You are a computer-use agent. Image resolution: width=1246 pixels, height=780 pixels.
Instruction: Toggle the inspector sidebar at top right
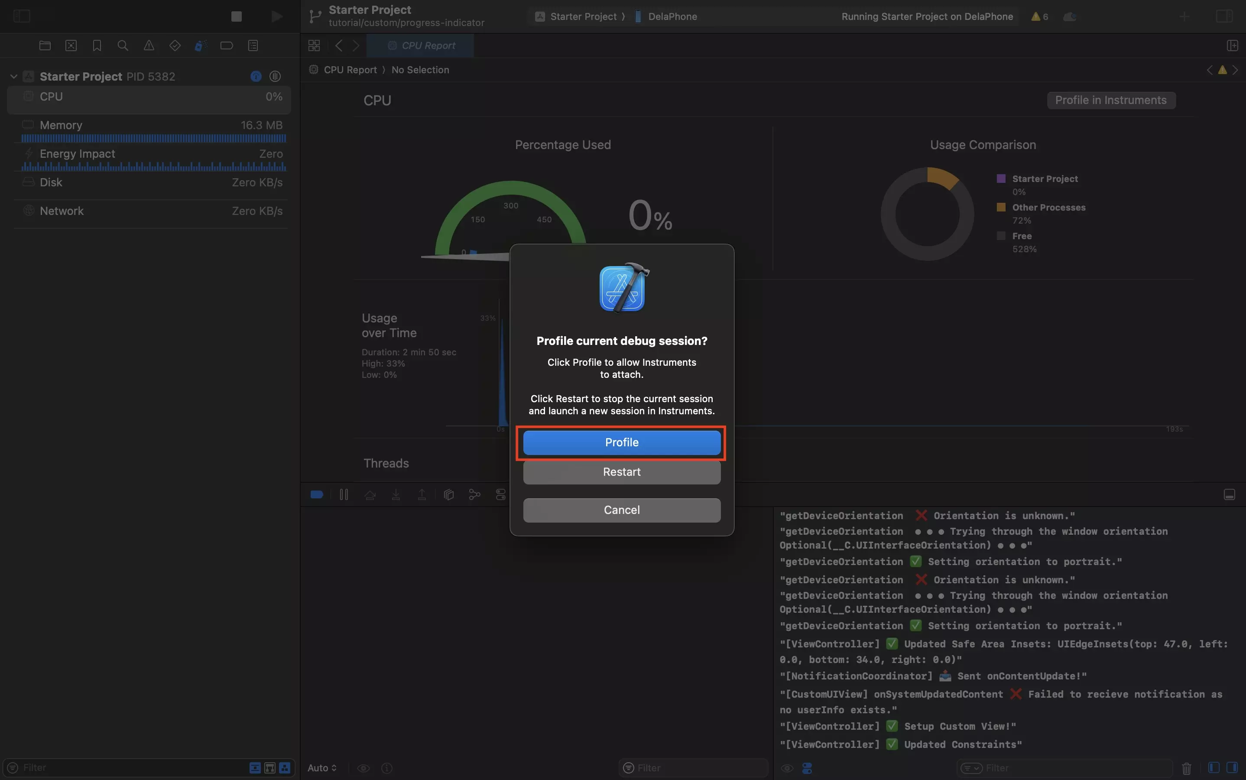pos(1224,16)
